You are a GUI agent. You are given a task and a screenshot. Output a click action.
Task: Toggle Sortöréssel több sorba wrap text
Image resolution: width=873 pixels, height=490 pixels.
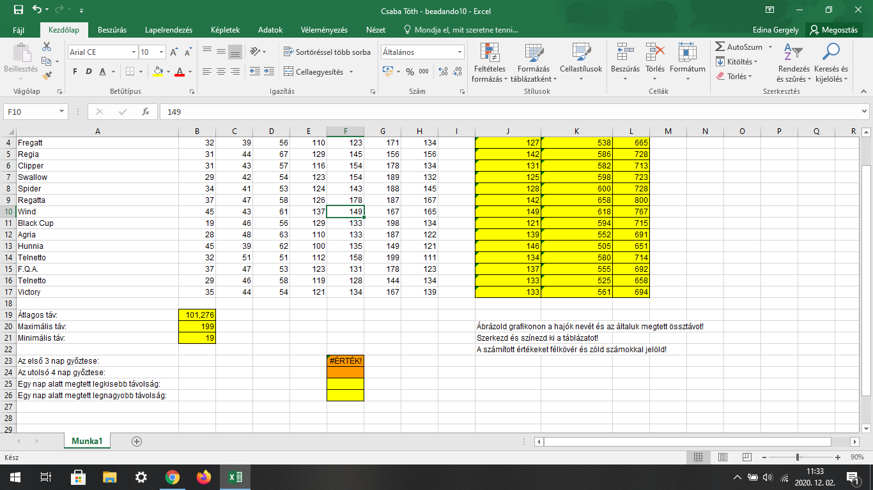tap(327, 52)
